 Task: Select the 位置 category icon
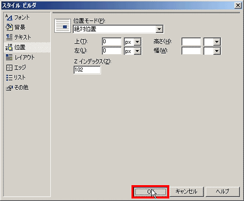click(x=9, y=47)
